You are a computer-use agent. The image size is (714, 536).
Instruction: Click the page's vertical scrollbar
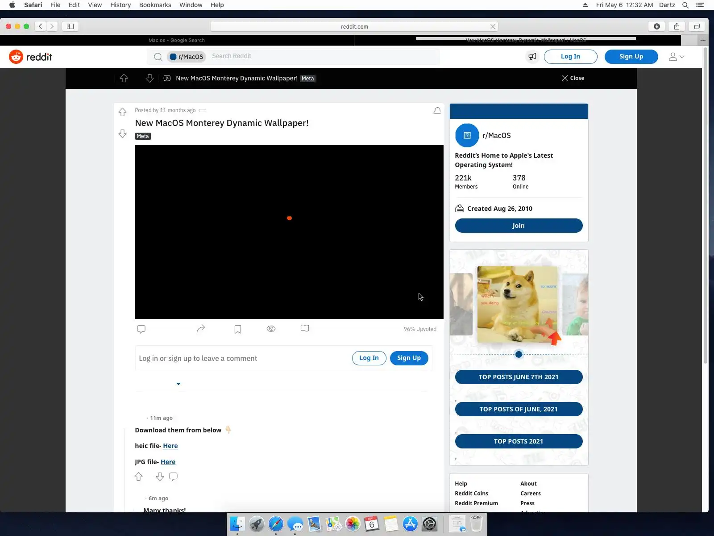click(706, 205)
